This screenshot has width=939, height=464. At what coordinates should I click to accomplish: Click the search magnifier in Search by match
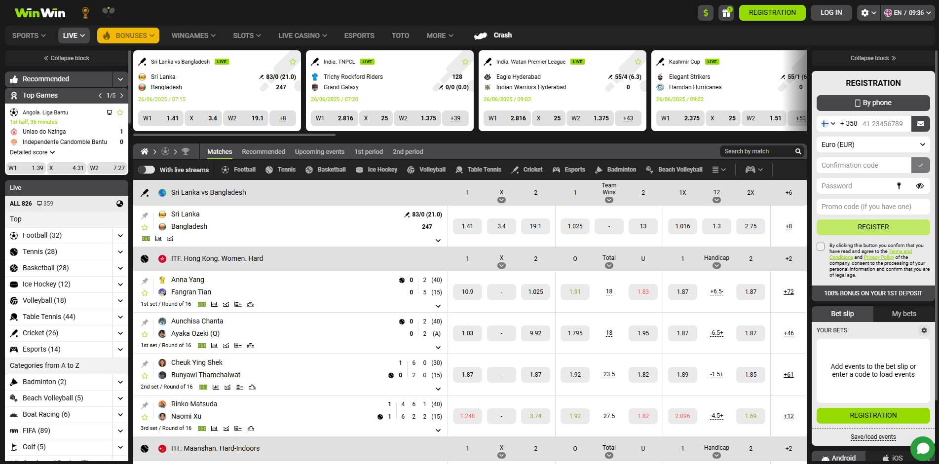click(798, 151)
